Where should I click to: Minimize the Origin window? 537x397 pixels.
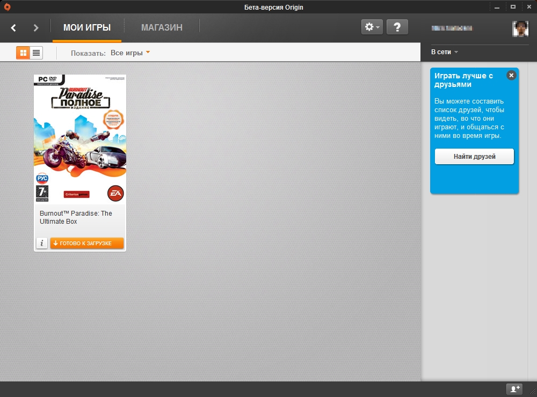[497, 7]
